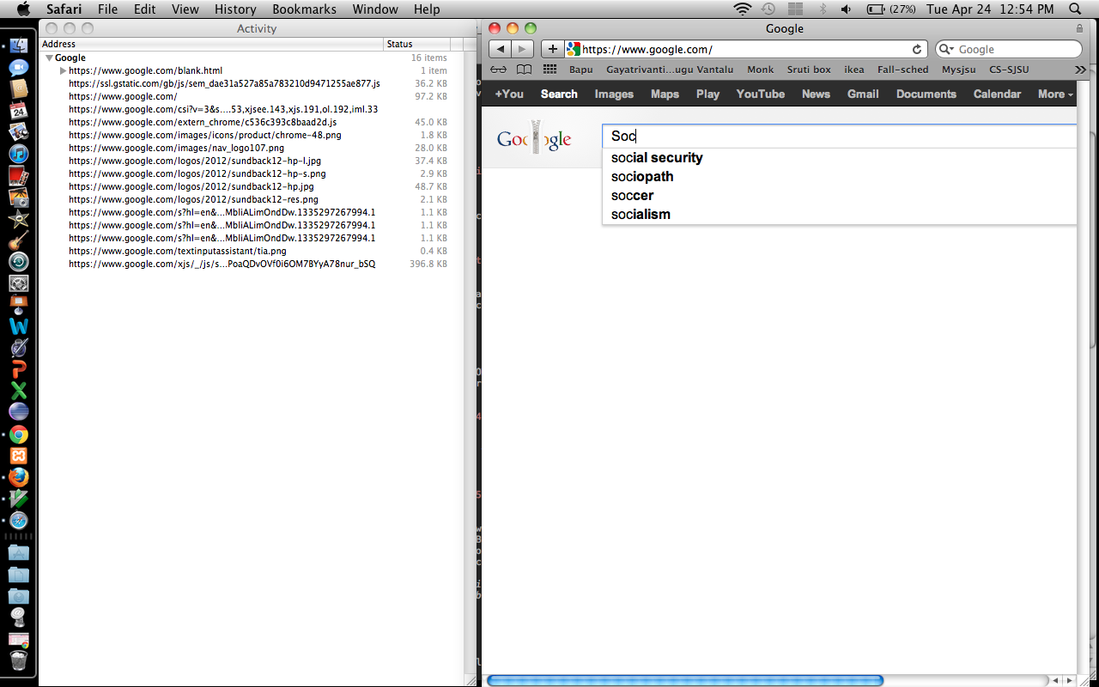Show hidden bookmarks with the double chevron

(1080, 70)
